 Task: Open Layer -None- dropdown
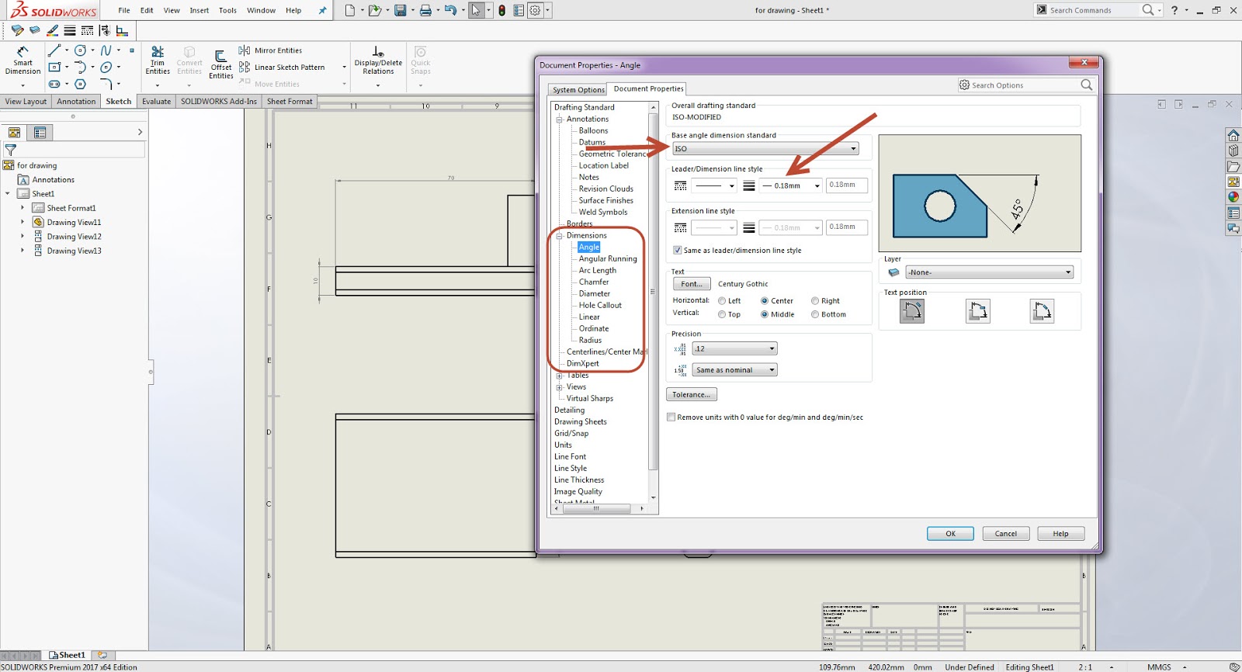coord(990,272)
